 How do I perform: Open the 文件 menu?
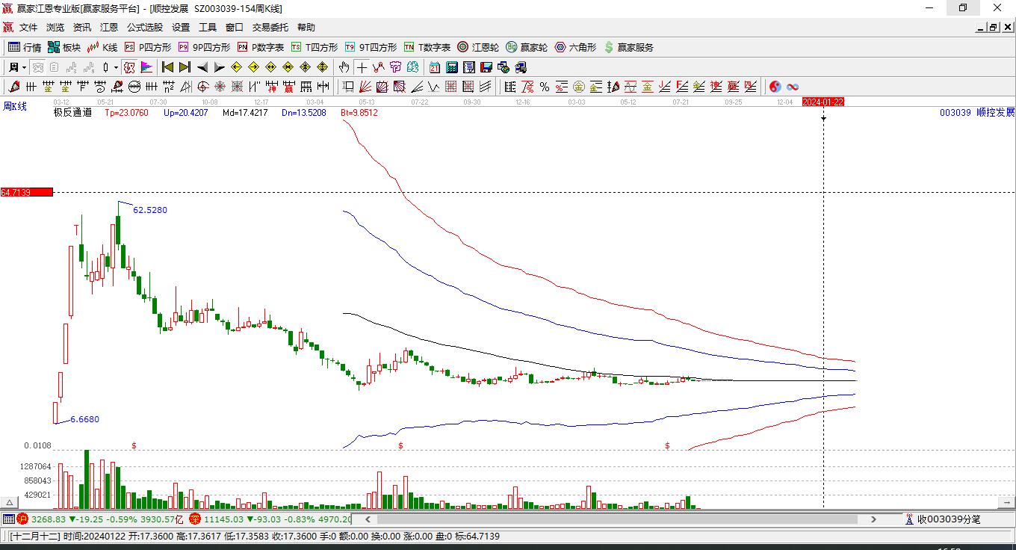(x=28, y=28)
